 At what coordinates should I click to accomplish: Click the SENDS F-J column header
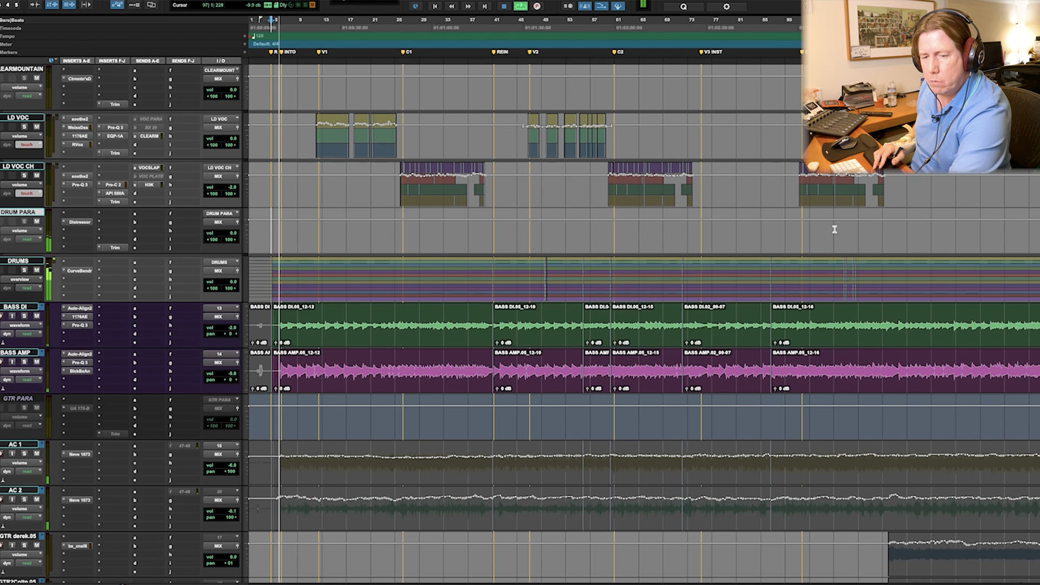183,61
